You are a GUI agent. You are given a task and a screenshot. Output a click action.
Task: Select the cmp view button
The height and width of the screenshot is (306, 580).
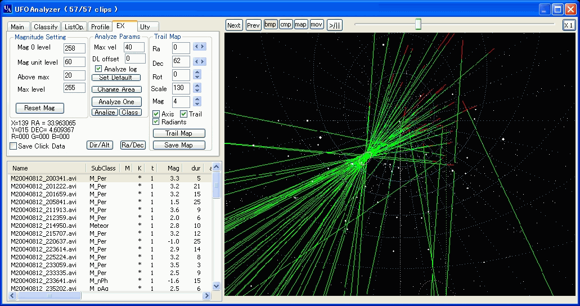(286, 25)
